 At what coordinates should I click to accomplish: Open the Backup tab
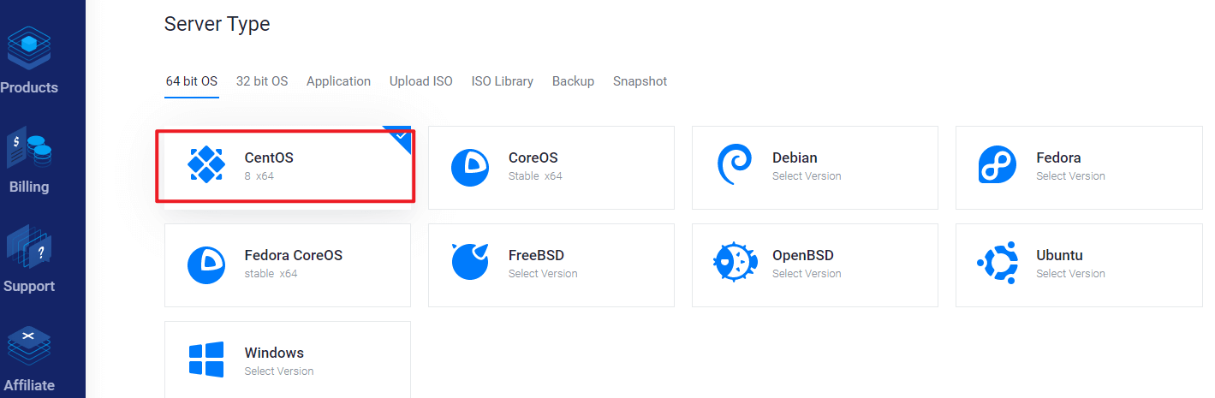(573, 81)
